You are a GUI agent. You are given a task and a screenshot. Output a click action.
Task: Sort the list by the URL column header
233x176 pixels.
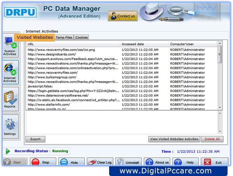(x=73, y=44)
